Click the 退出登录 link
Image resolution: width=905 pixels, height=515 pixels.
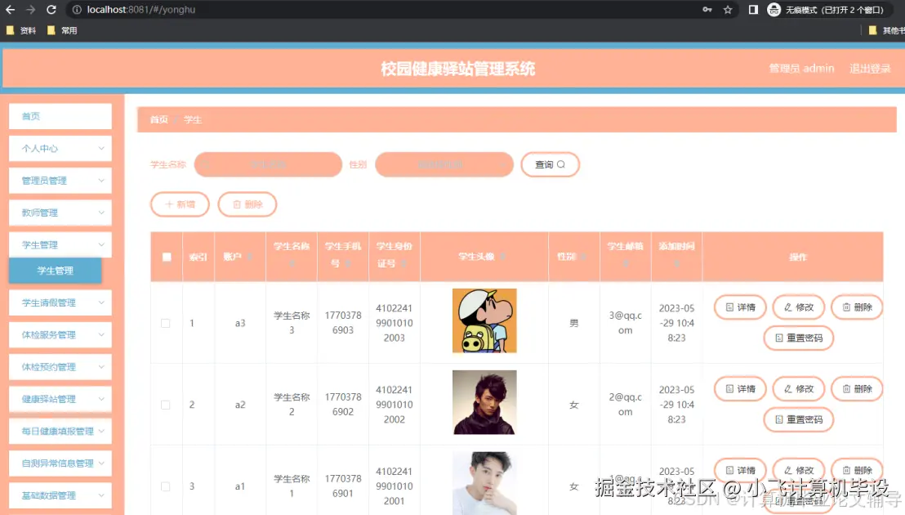869,69
